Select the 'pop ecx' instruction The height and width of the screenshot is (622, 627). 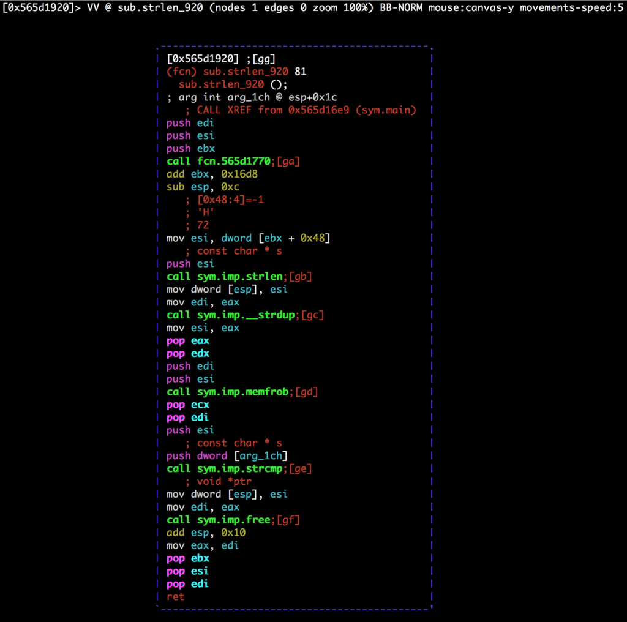[188, 404]
